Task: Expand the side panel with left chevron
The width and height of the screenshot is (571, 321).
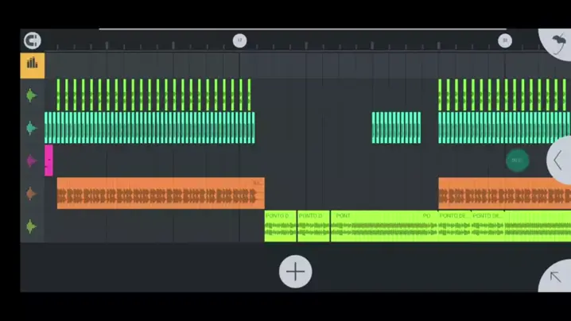Action: coord(558,160)
